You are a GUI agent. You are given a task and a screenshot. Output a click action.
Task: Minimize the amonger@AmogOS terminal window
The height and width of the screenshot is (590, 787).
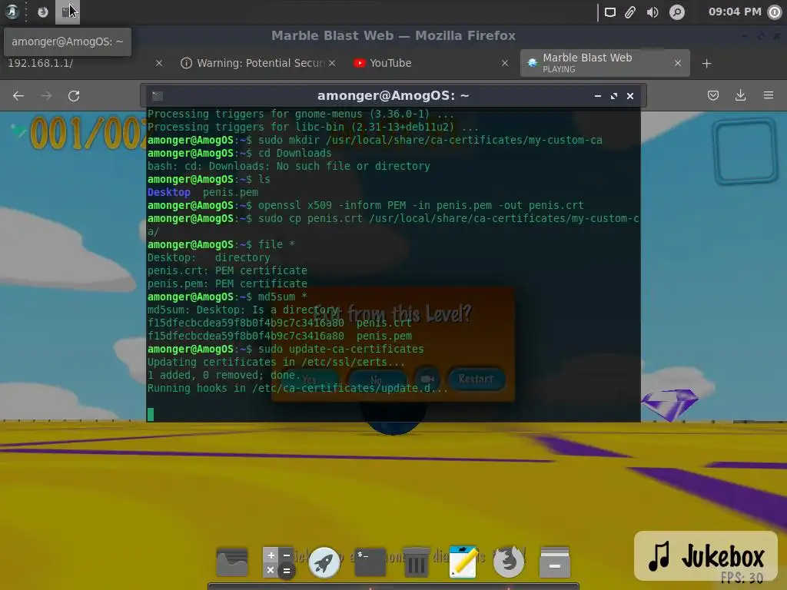tap(598, 96)
